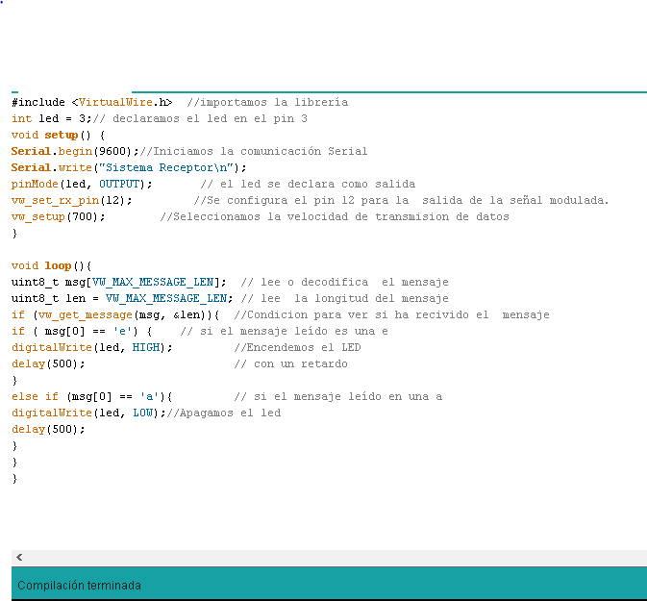This screenshot has height=601, width=647.
Task: Click the 'uint8_t len = VW_MAX_MESSAGE_LEN;' line
Action: [122, 298]
